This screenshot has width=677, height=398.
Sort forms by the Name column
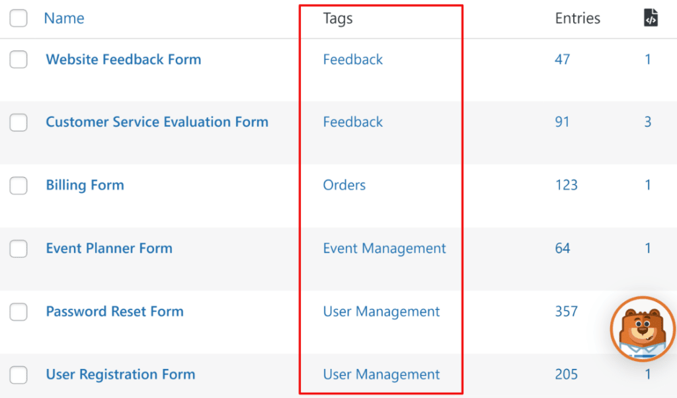(x=63, y=18)
